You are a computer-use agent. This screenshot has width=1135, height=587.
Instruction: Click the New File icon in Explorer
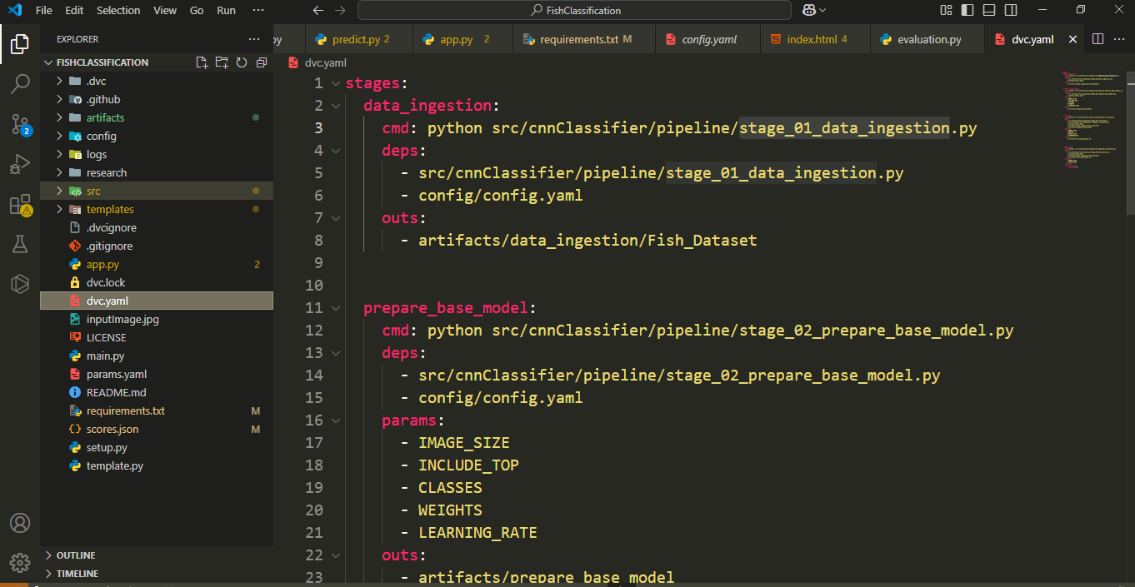tap(202, 62)
